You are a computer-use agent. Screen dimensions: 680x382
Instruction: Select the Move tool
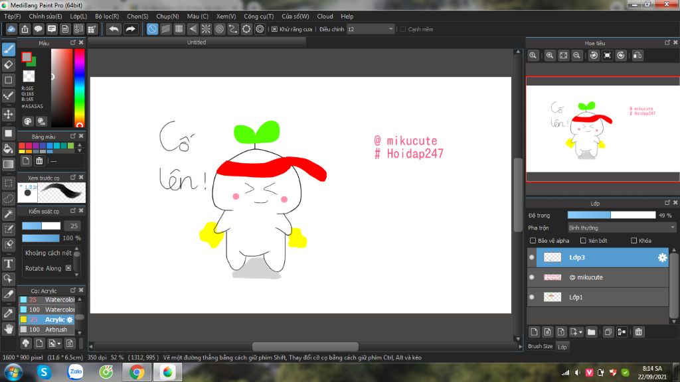coord(8,114)
